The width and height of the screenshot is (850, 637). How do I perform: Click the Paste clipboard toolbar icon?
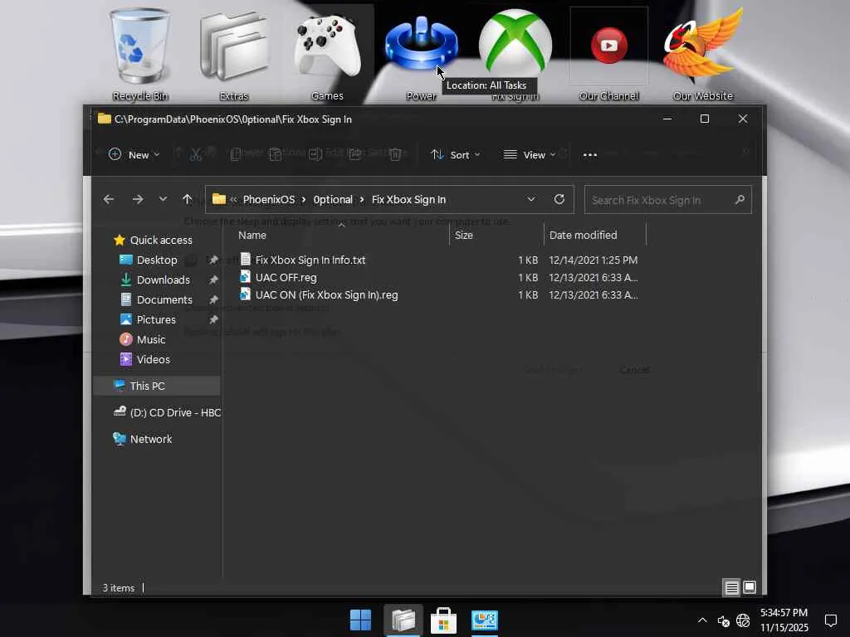pyautogui.click(x=276, y=154)
